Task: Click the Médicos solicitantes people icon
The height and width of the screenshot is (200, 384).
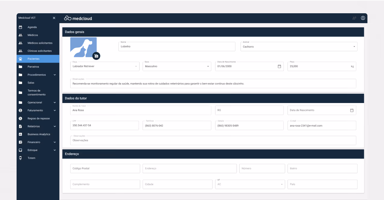Action: (x=20, y=43)
